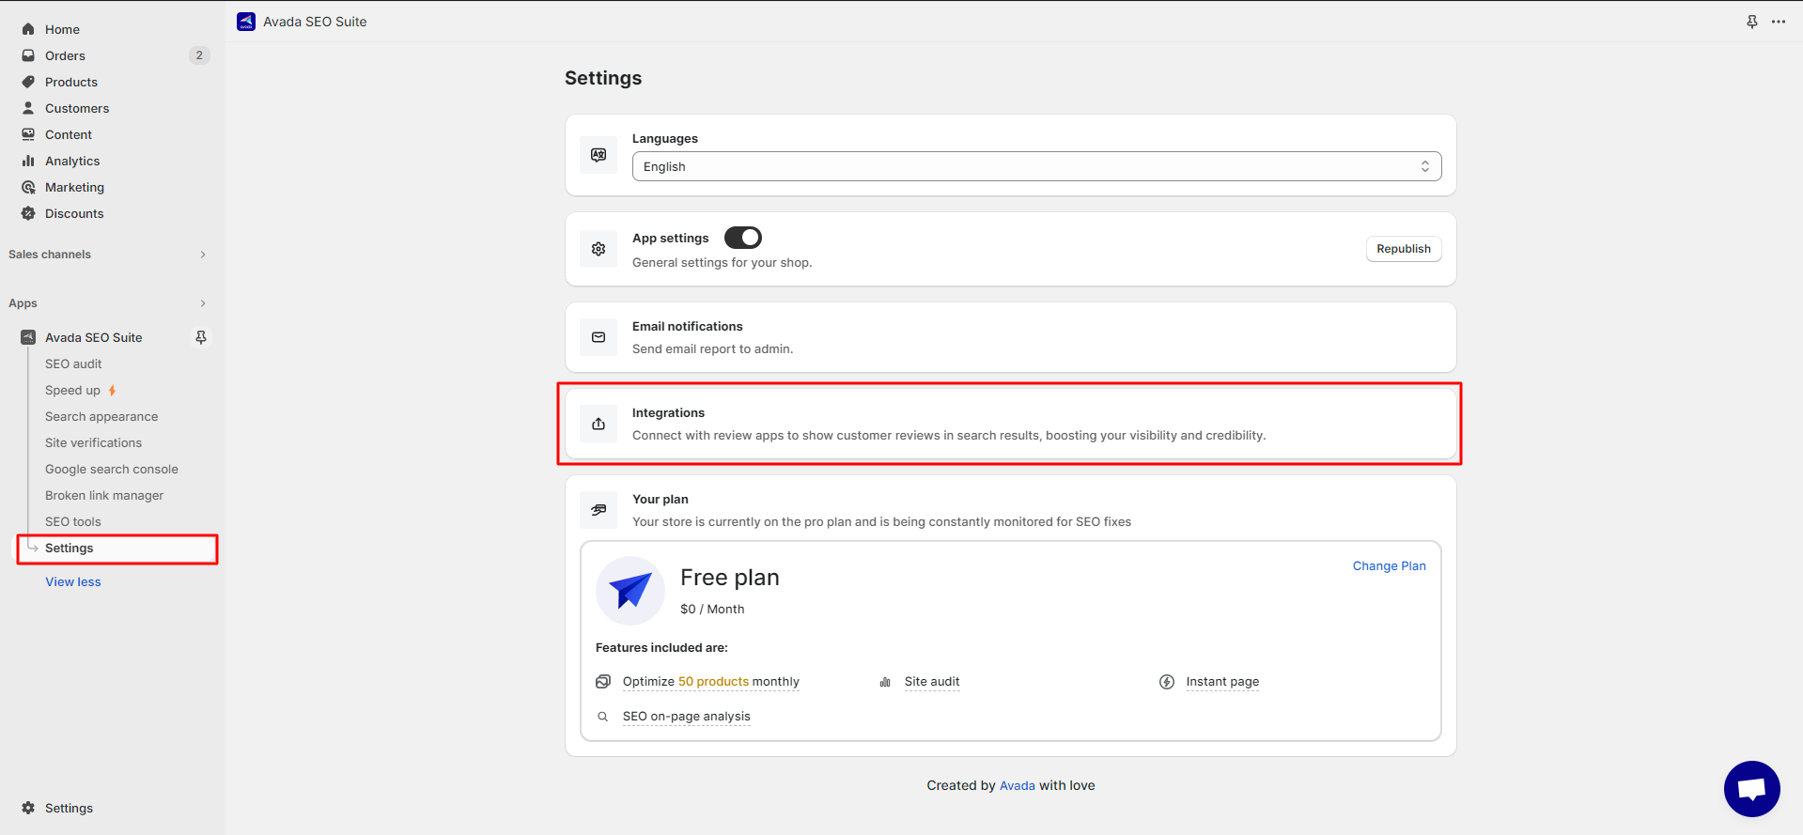Click the bottom Settings gear icon

coord(28,808)
